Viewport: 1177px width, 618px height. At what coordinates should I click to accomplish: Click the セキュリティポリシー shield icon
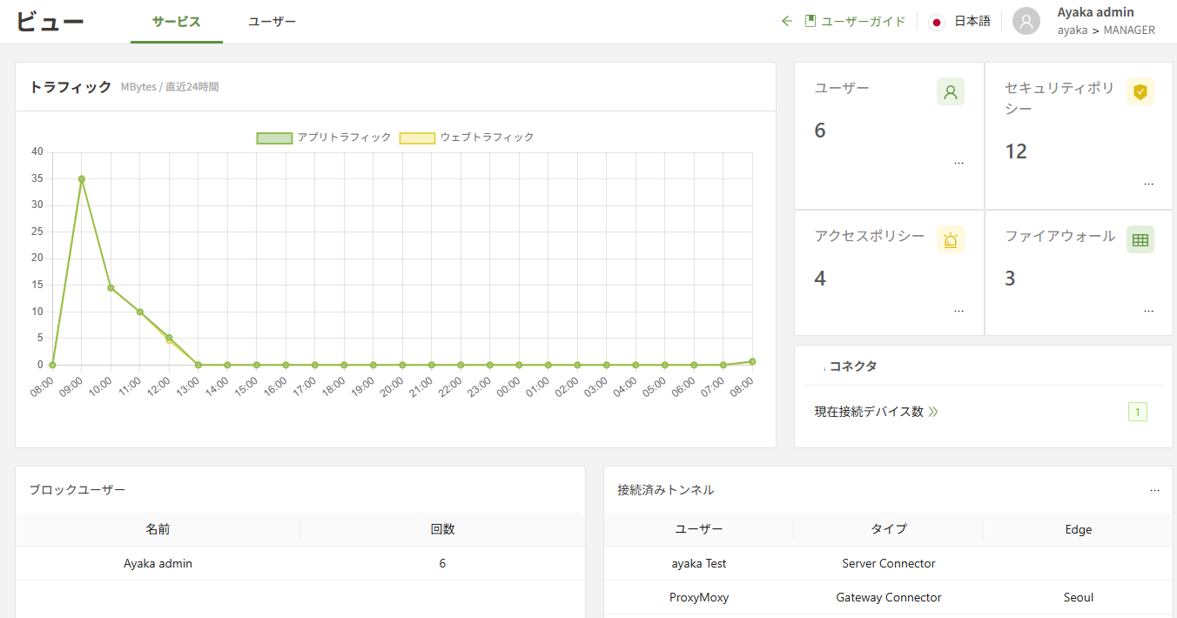pyautogui.click(x=1140, y=91)
